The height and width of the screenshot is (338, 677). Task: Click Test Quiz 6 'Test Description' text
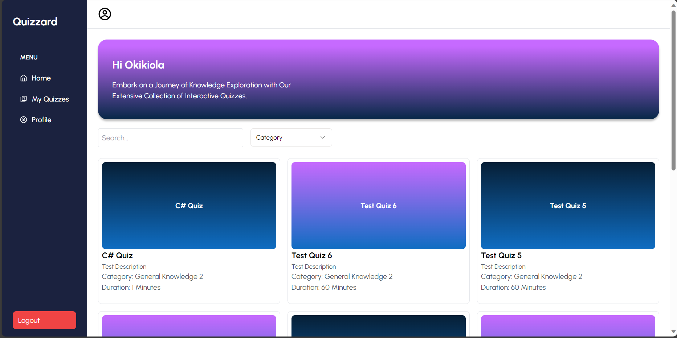(314, 267)
